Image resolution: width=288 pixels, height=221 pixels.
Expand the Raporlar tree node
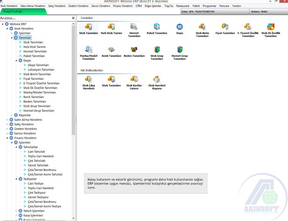(x=12, y=115)
